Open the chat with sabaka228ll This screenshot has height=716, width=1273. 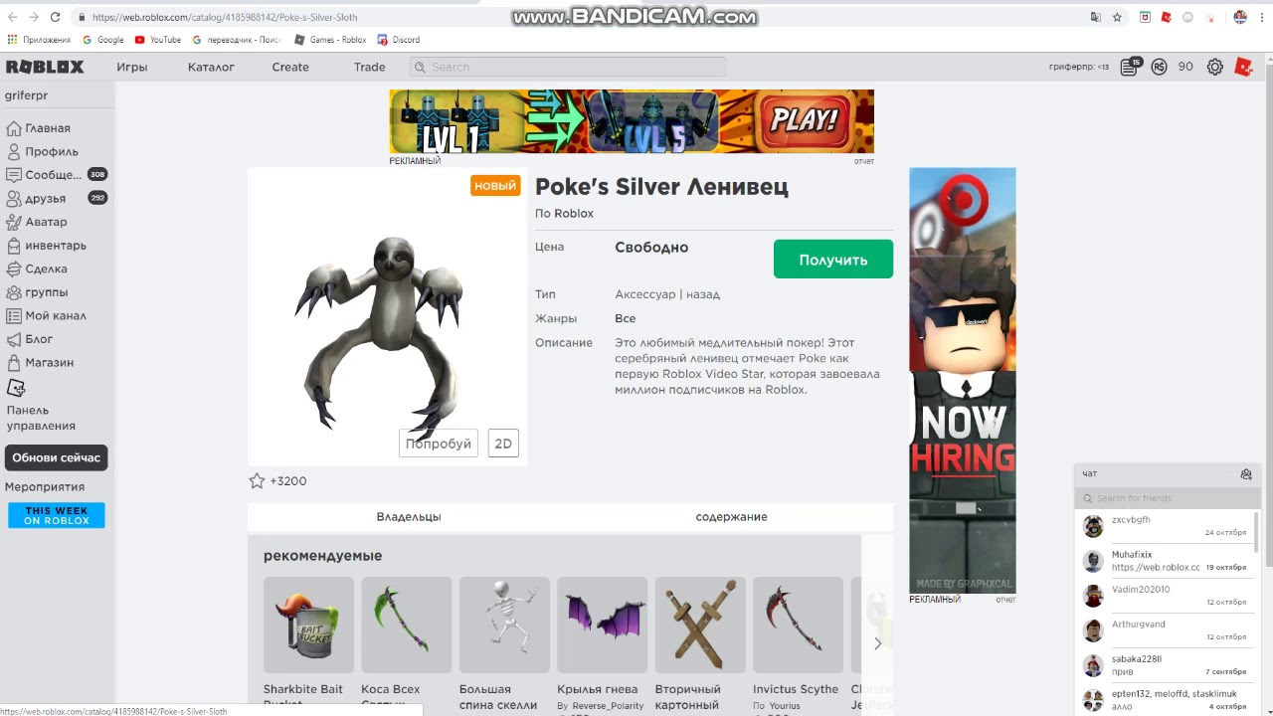1166,665
